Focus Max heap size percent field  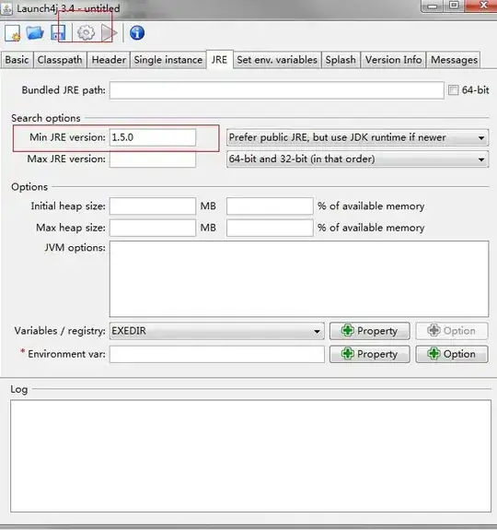[270, 228]
